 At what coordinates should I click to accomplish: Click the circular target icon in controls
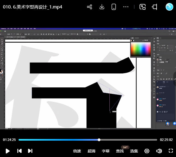(147, 151)
